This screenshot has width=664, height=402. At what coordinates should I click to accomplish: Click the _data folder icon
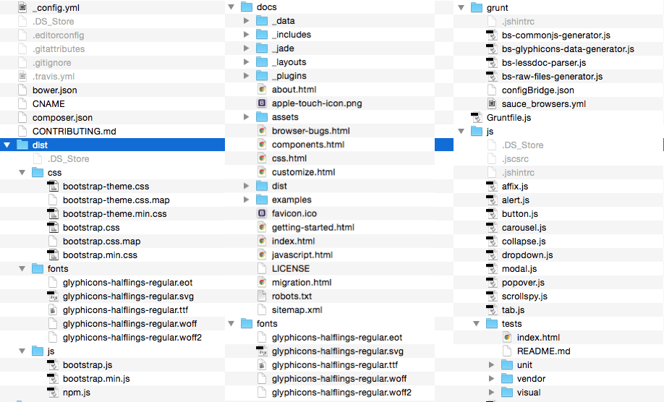[262, 21]
